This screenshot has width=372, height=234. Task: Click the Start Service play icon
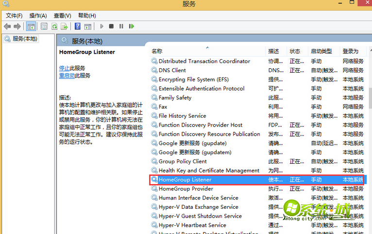[x=102, y=26]
